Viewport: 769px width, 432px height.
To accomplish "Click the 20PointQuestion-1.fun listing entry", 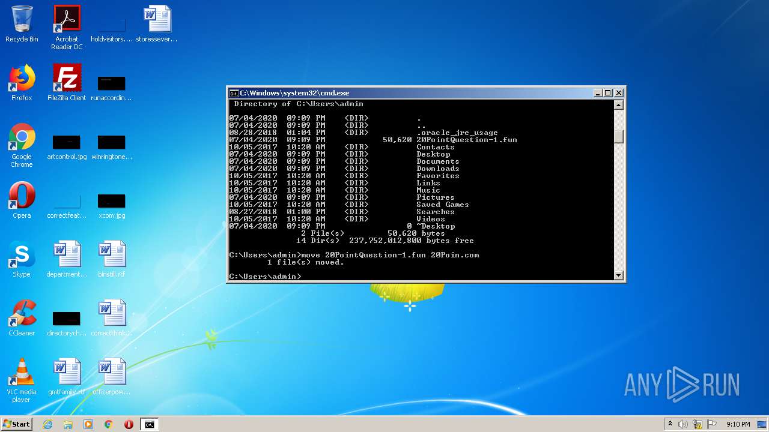I will (467, 140).
